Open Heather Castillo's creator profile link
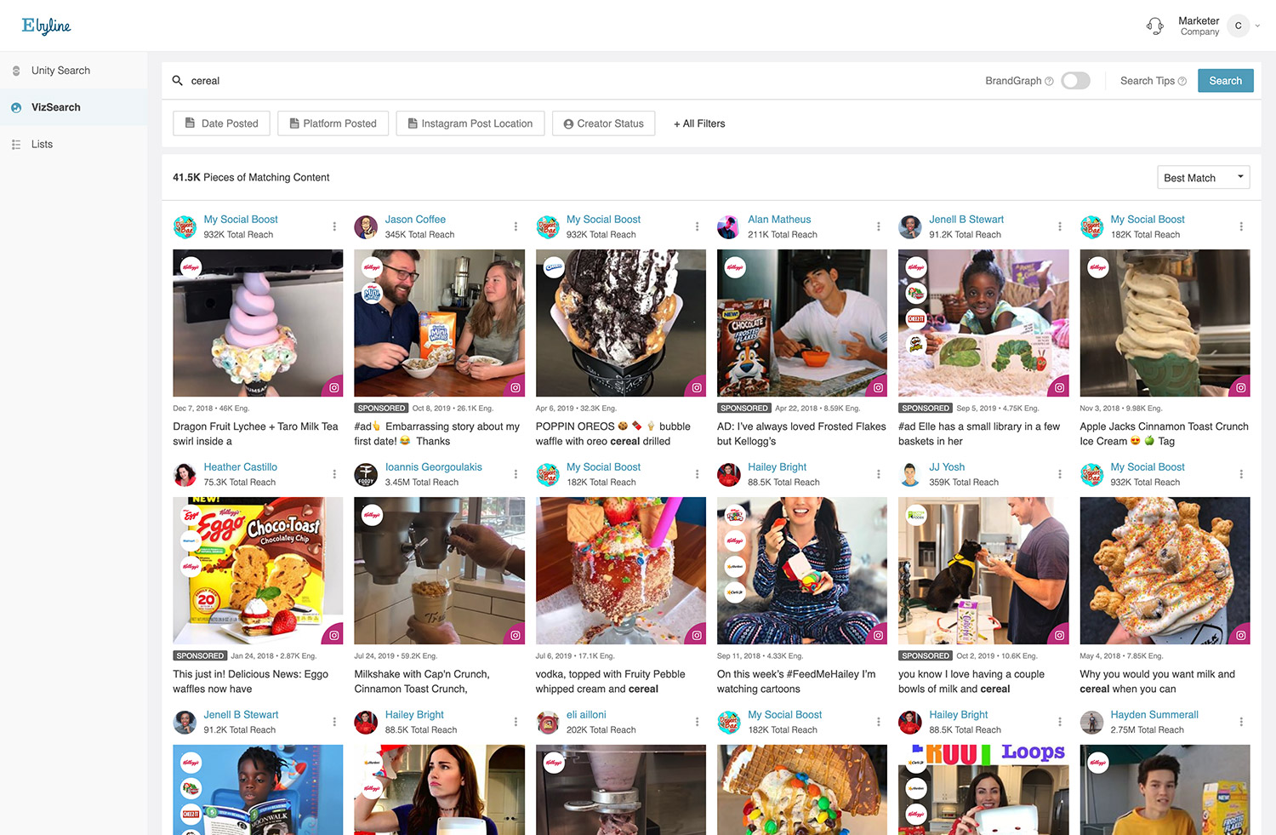 [x=240, y=467]
